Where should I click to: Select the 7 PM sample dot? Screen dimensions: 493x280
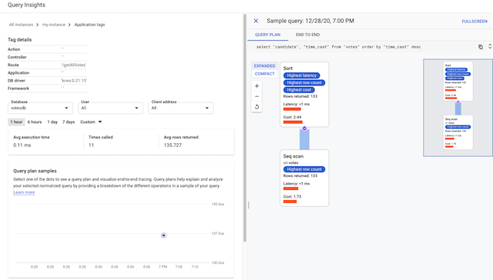163,235
